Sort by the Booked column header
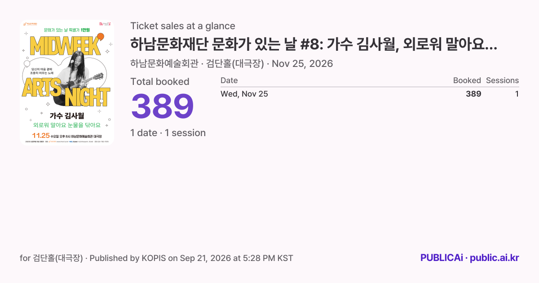 [467, 80]
